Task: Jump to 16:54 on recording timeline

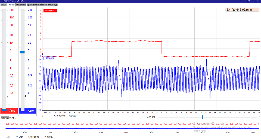Action: [x=228, y=132]
